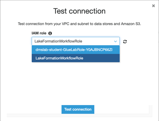Dismiss the modal using the X icon
The width and height of the screenshot is (159, 121).
[x=153, y=6]
